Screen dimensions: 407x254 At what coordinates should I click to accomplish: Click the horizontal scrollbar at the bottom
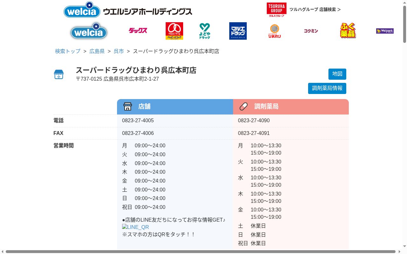click(x=200, y=252)
